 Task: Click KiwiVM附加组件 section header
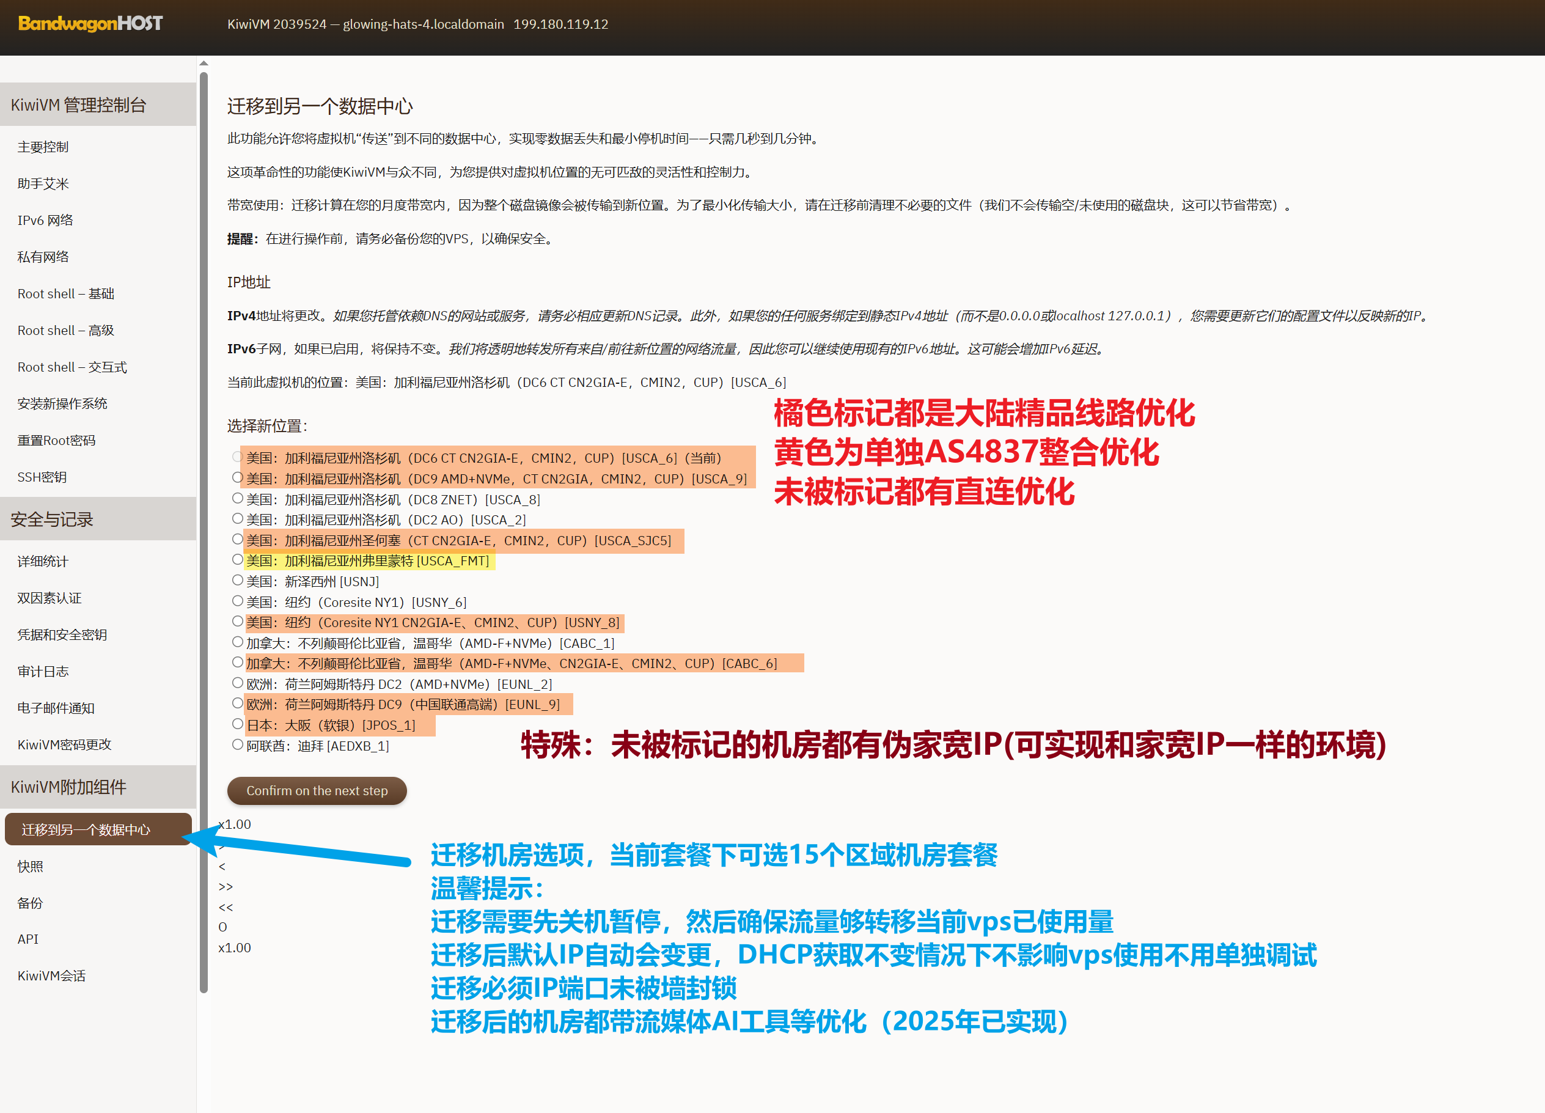pyautogui.click(x=98, y=787)
